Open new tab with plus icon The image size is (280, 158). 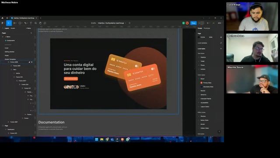(41, 18)
